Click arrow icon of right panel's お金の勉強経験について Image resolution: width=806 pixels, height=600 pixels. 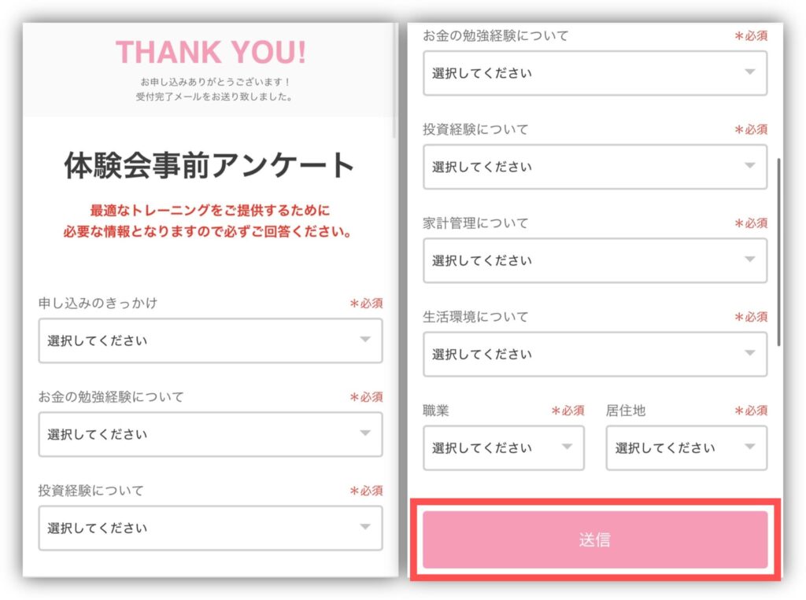(749, 72)
